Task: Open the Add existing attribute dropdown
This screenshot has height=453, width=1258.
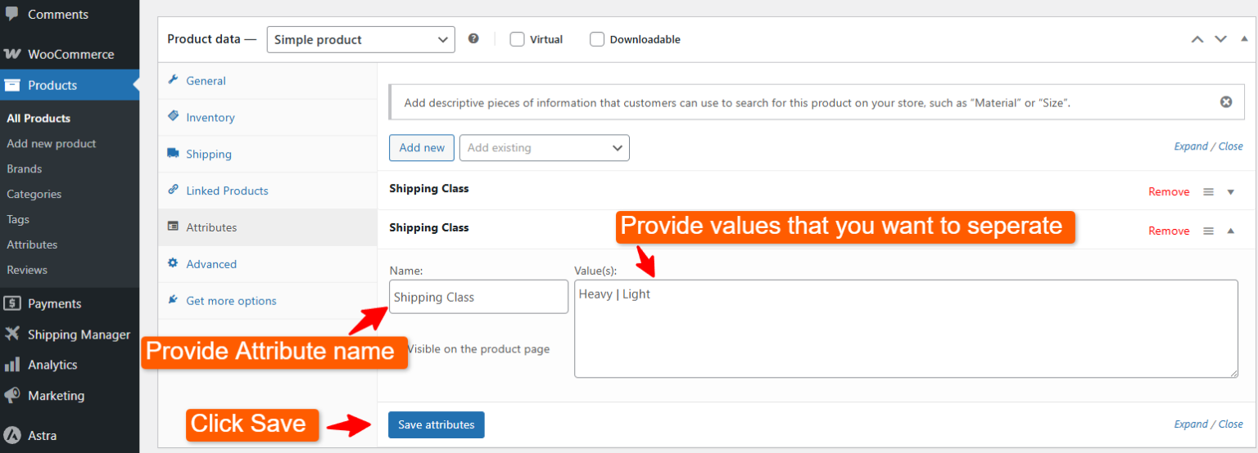Action: coord(544,148)
